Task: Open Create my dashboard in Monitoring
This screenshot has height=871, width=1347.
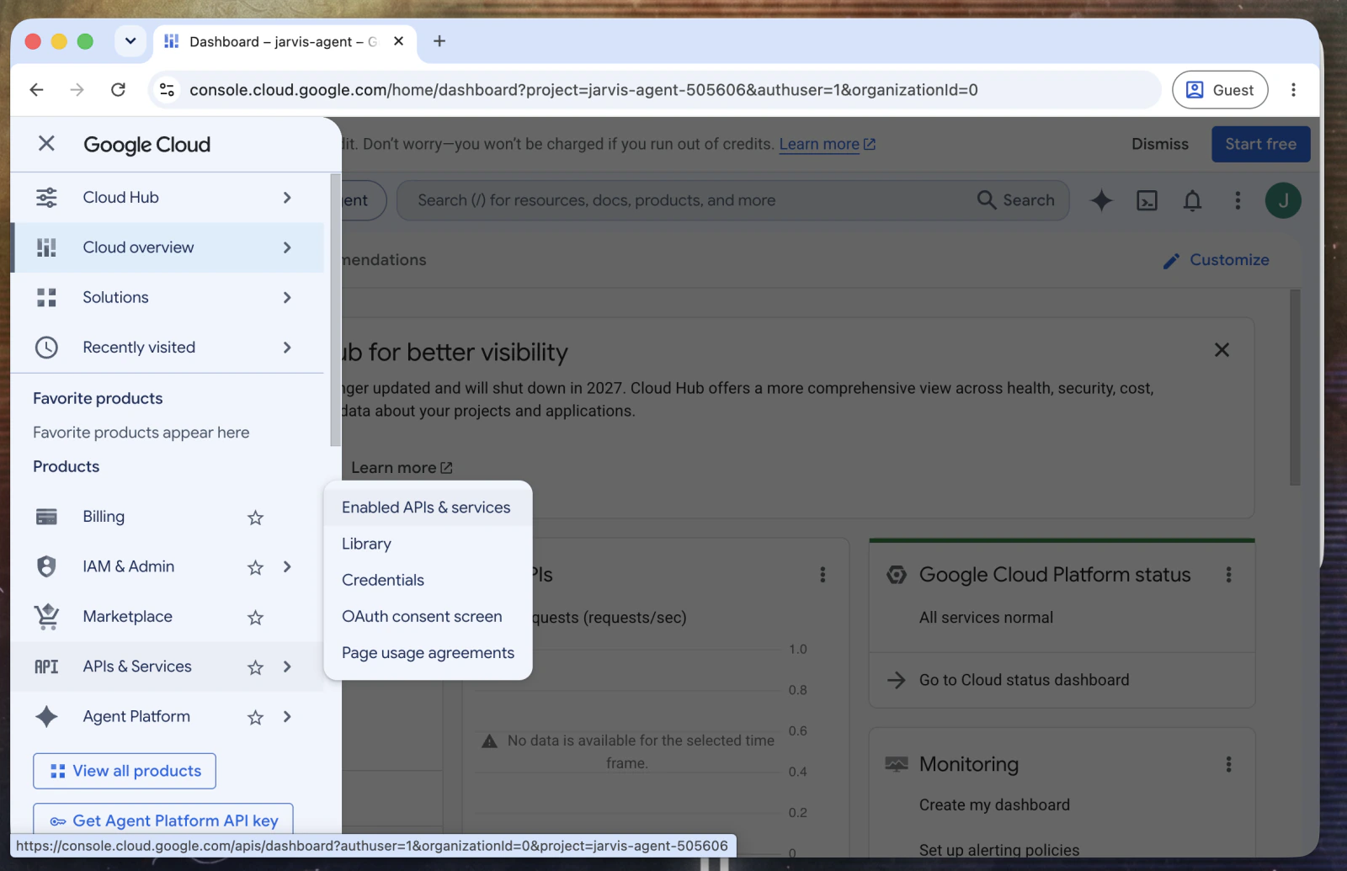Action: click(994, 805)
